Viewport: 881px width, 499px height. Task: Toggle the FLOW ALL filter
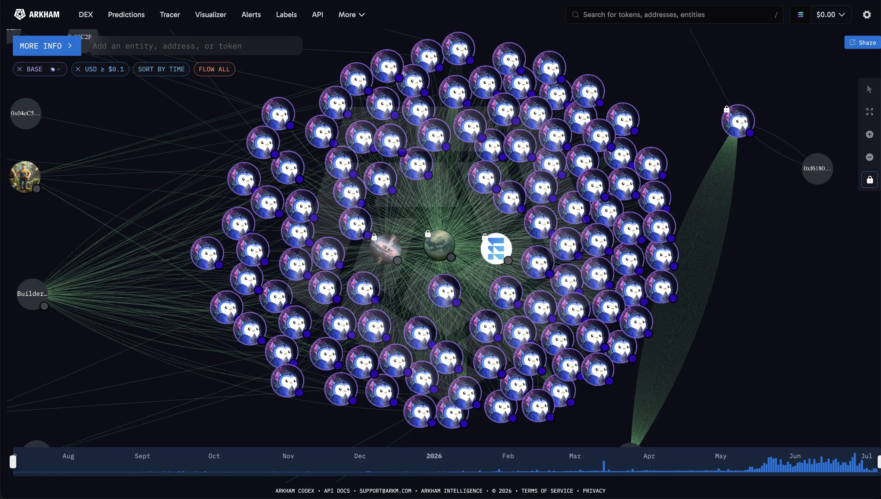[x=214, y=69]
